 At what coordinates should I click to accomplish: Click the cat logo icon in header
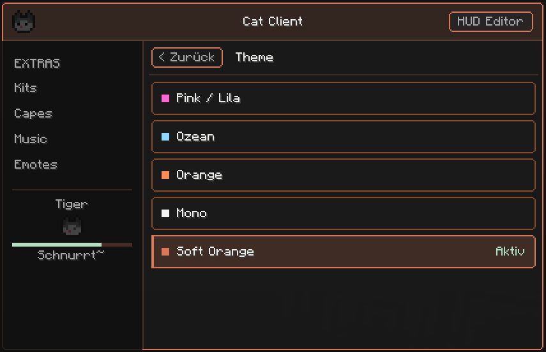pos(24,22)
